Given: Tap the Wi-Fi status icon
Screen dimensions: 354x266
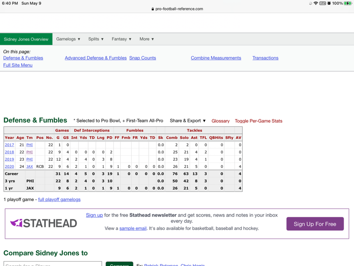Looking at the screenshot, I should pos(316,3).
